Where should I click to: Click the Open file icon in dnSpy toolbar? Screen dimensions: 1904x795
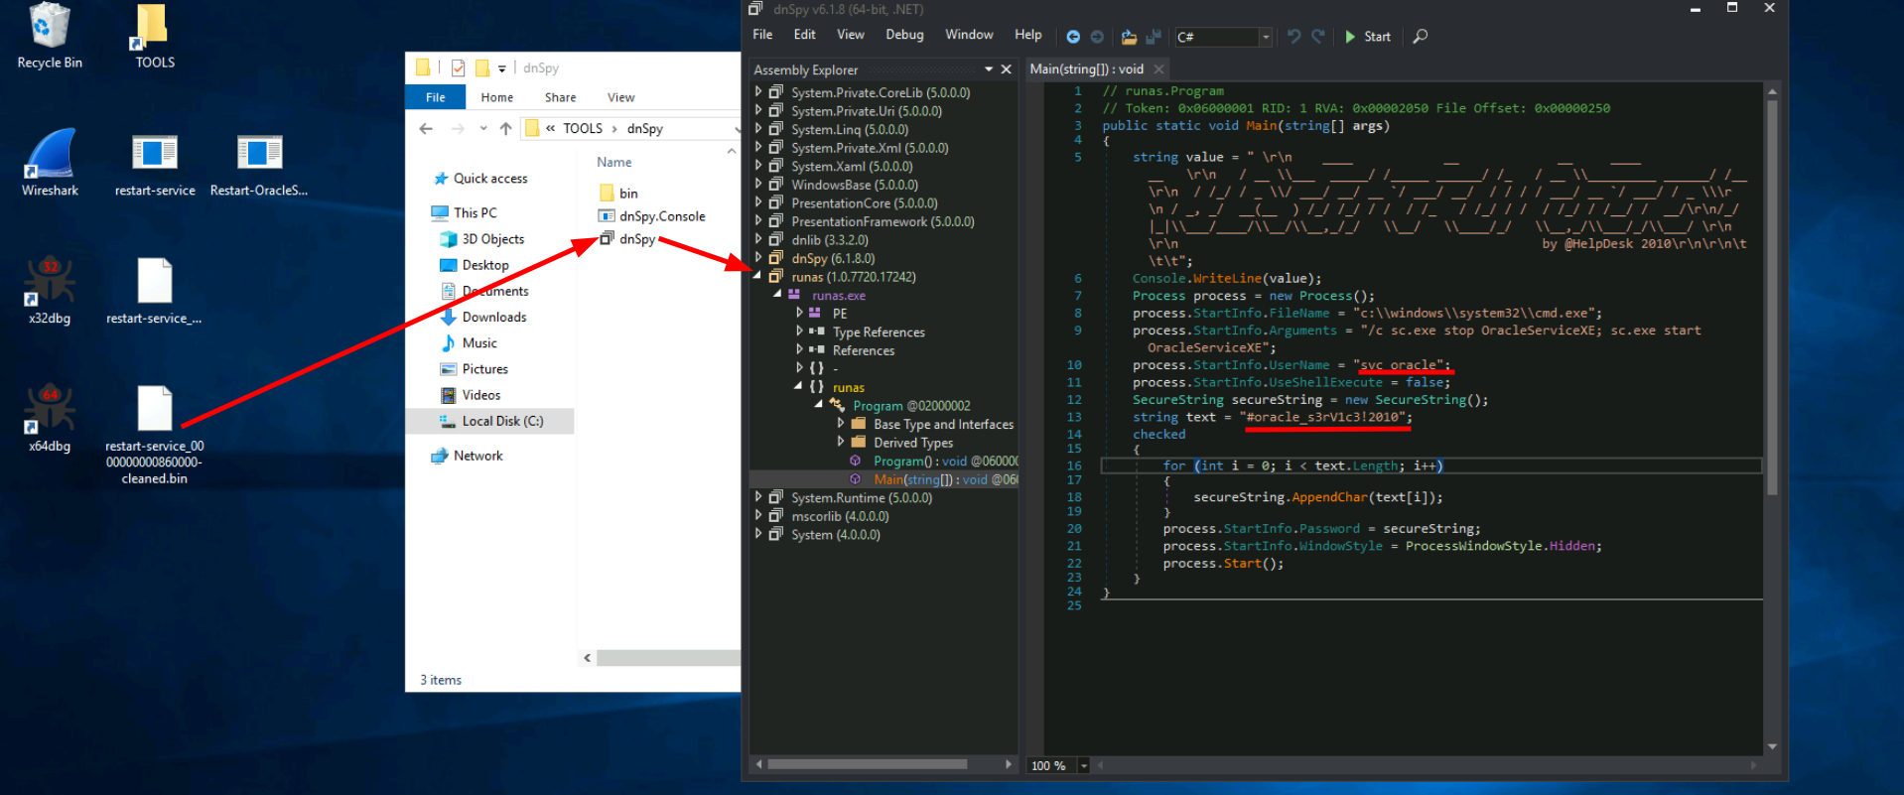pyautogui.click(x=1129, y=37)
